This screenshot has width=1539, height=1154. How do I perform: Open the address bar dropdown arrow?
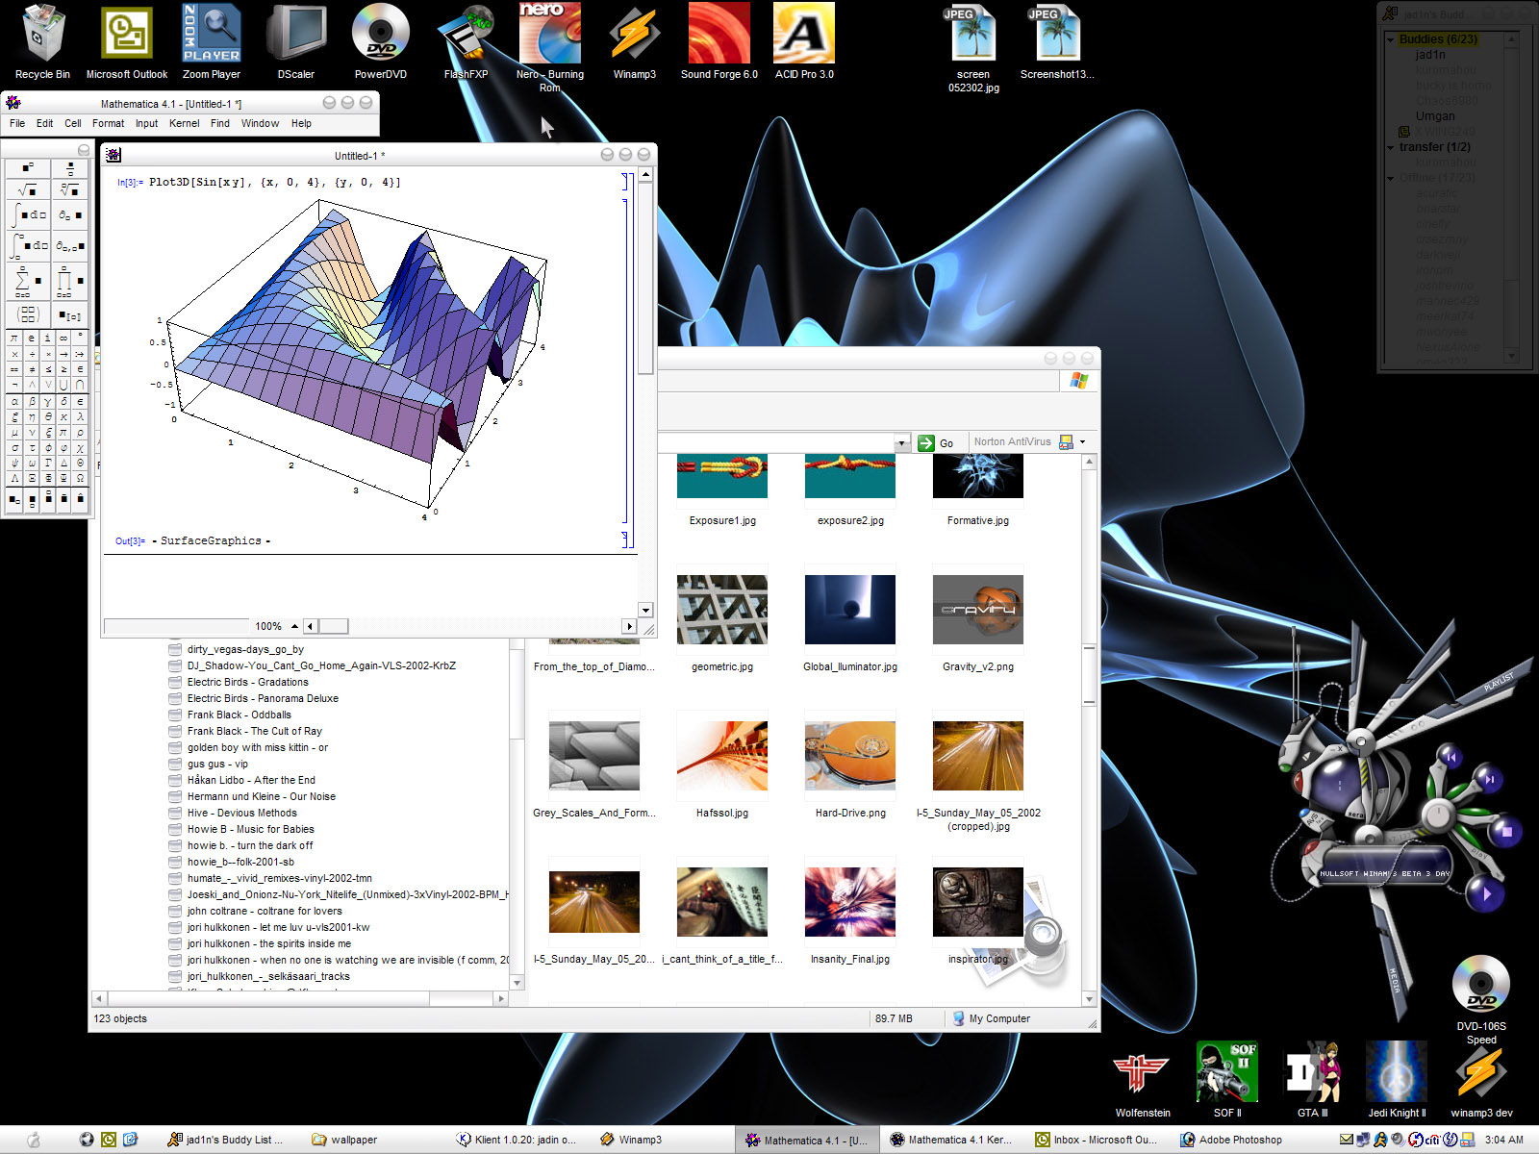coord(901,443)
